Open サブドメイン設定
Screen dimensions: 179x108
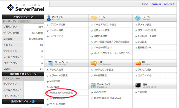(147, 30)
